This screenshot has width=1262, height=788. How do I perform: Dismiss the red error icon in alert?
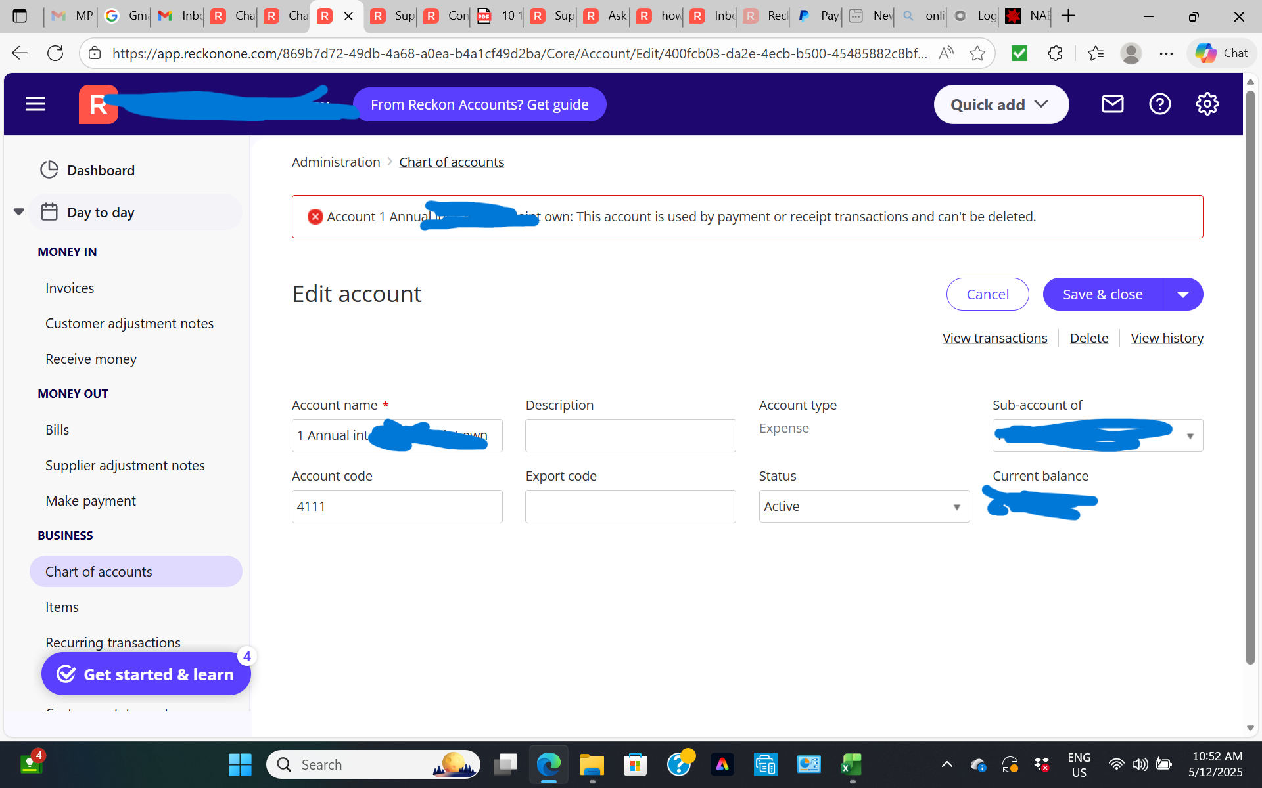pos(315,217)
